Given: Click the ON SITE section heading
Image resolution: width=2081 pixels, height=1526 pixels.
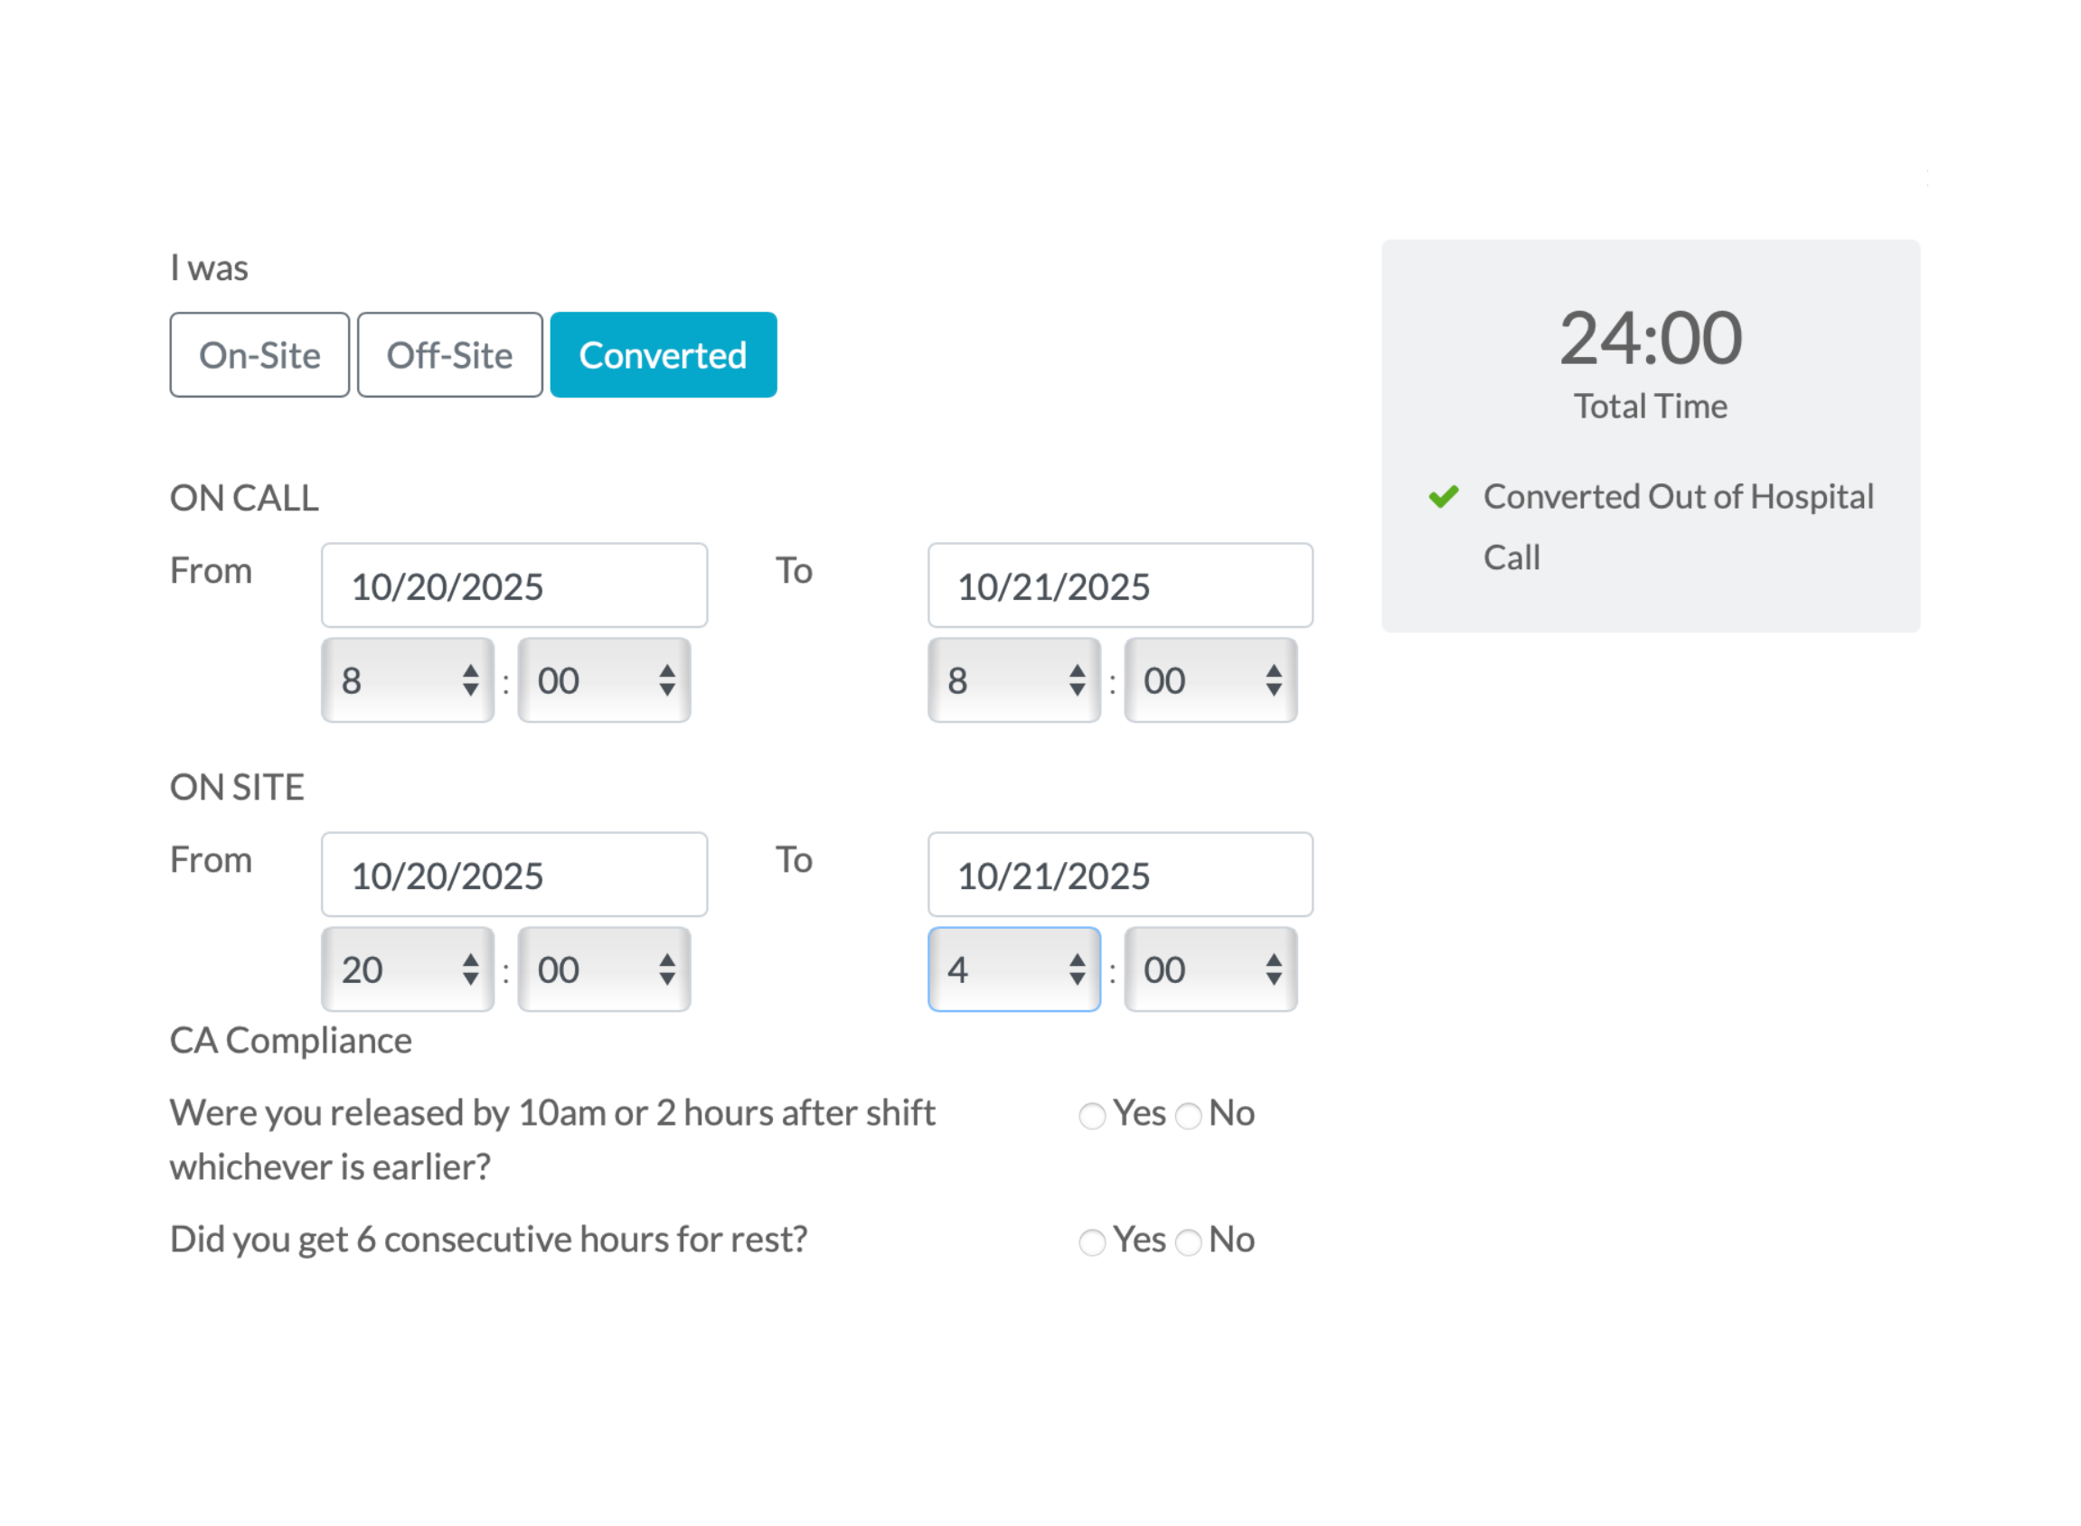Looking at the screenshot, I should [x=237, y=787].
